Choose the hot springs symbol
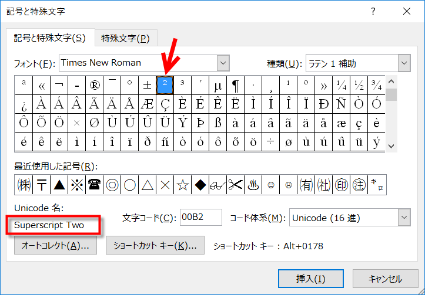The height and width of the screenshot is (295, 425). [253, 185]
